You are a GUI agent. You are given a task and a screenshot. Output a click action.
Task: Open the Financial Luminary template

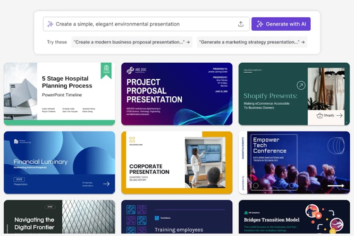tap(59, 162)
